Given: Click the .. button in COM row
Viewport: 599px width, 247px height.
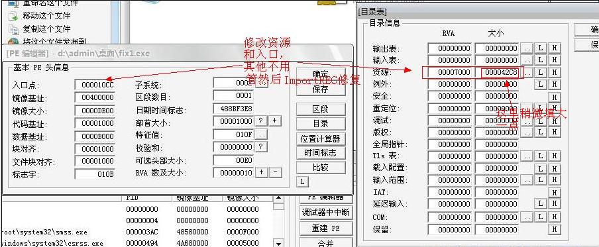Looking at the screenshot, I should (x=527, y=217).
